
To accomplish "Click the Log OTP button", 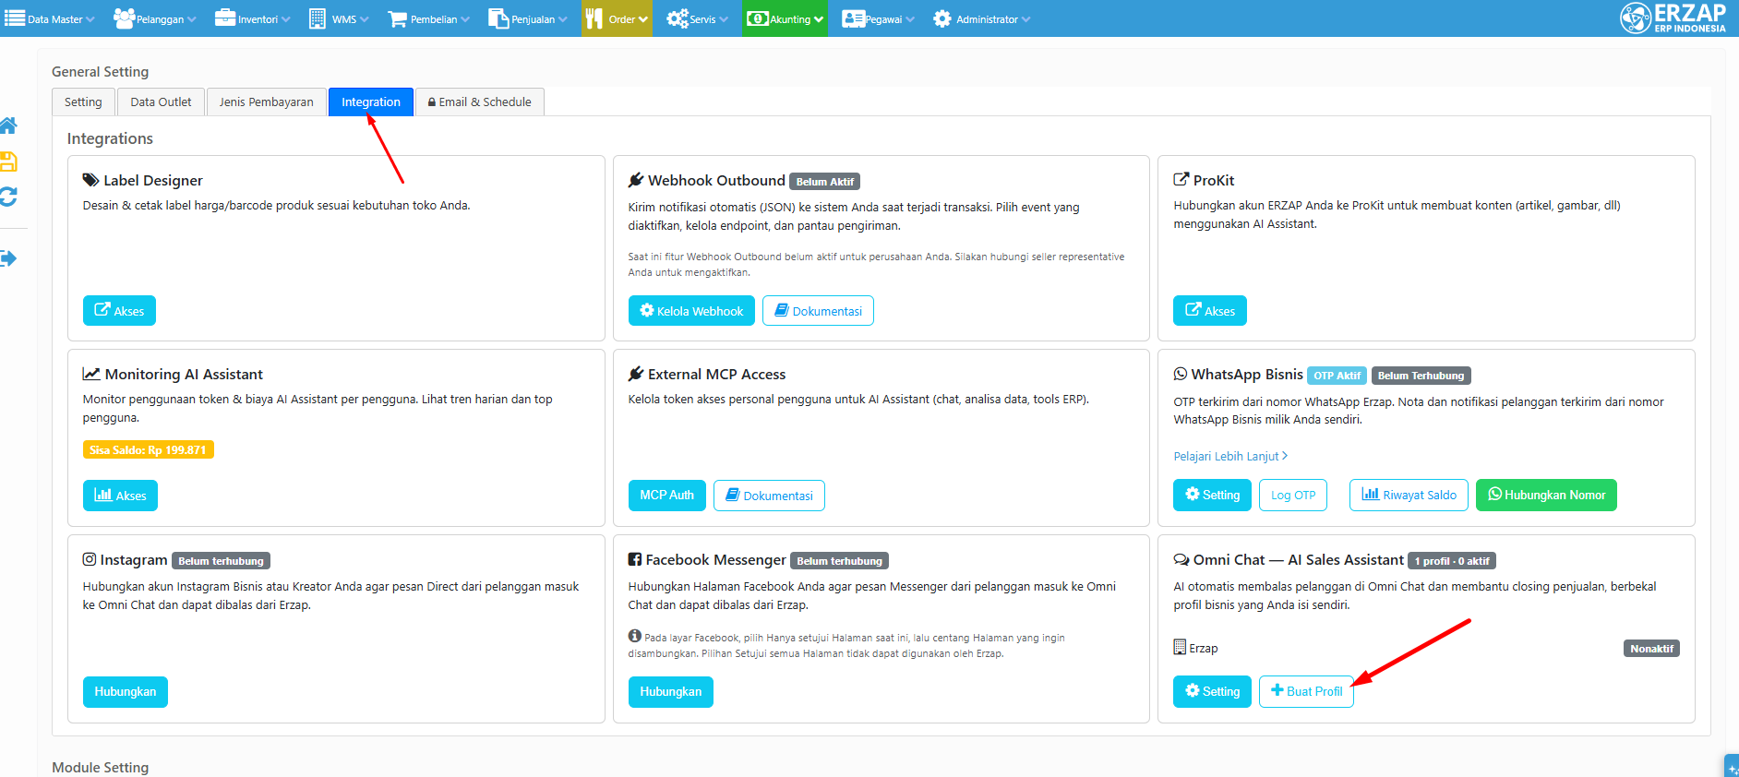I will coord(1293,496).
